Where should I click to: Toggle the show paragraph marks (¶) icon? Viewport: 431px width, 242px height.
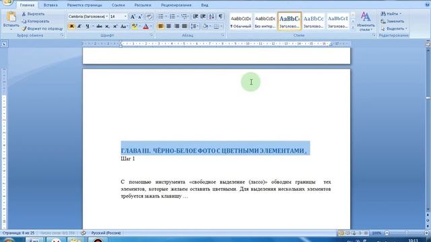(x=220, y=17)
